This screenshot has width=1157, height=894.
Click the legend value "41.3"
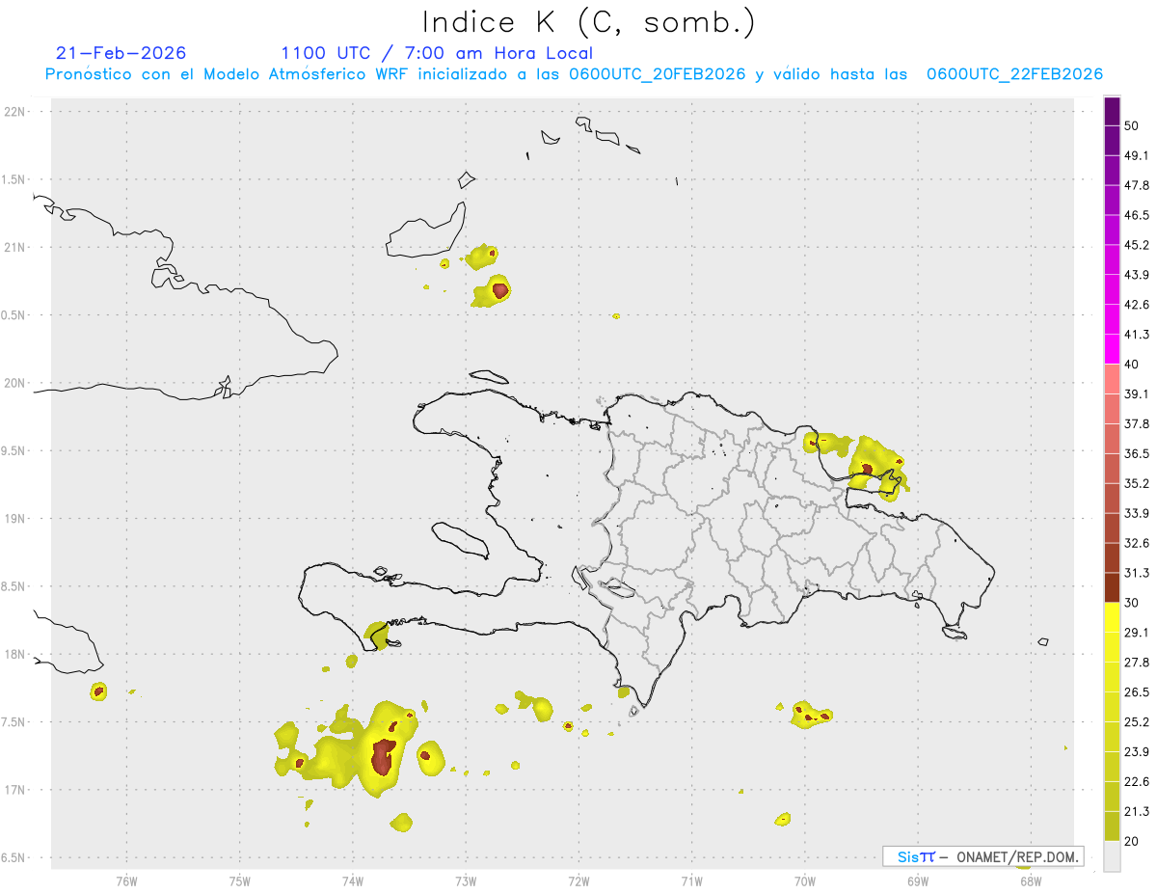pos(1137,335)
